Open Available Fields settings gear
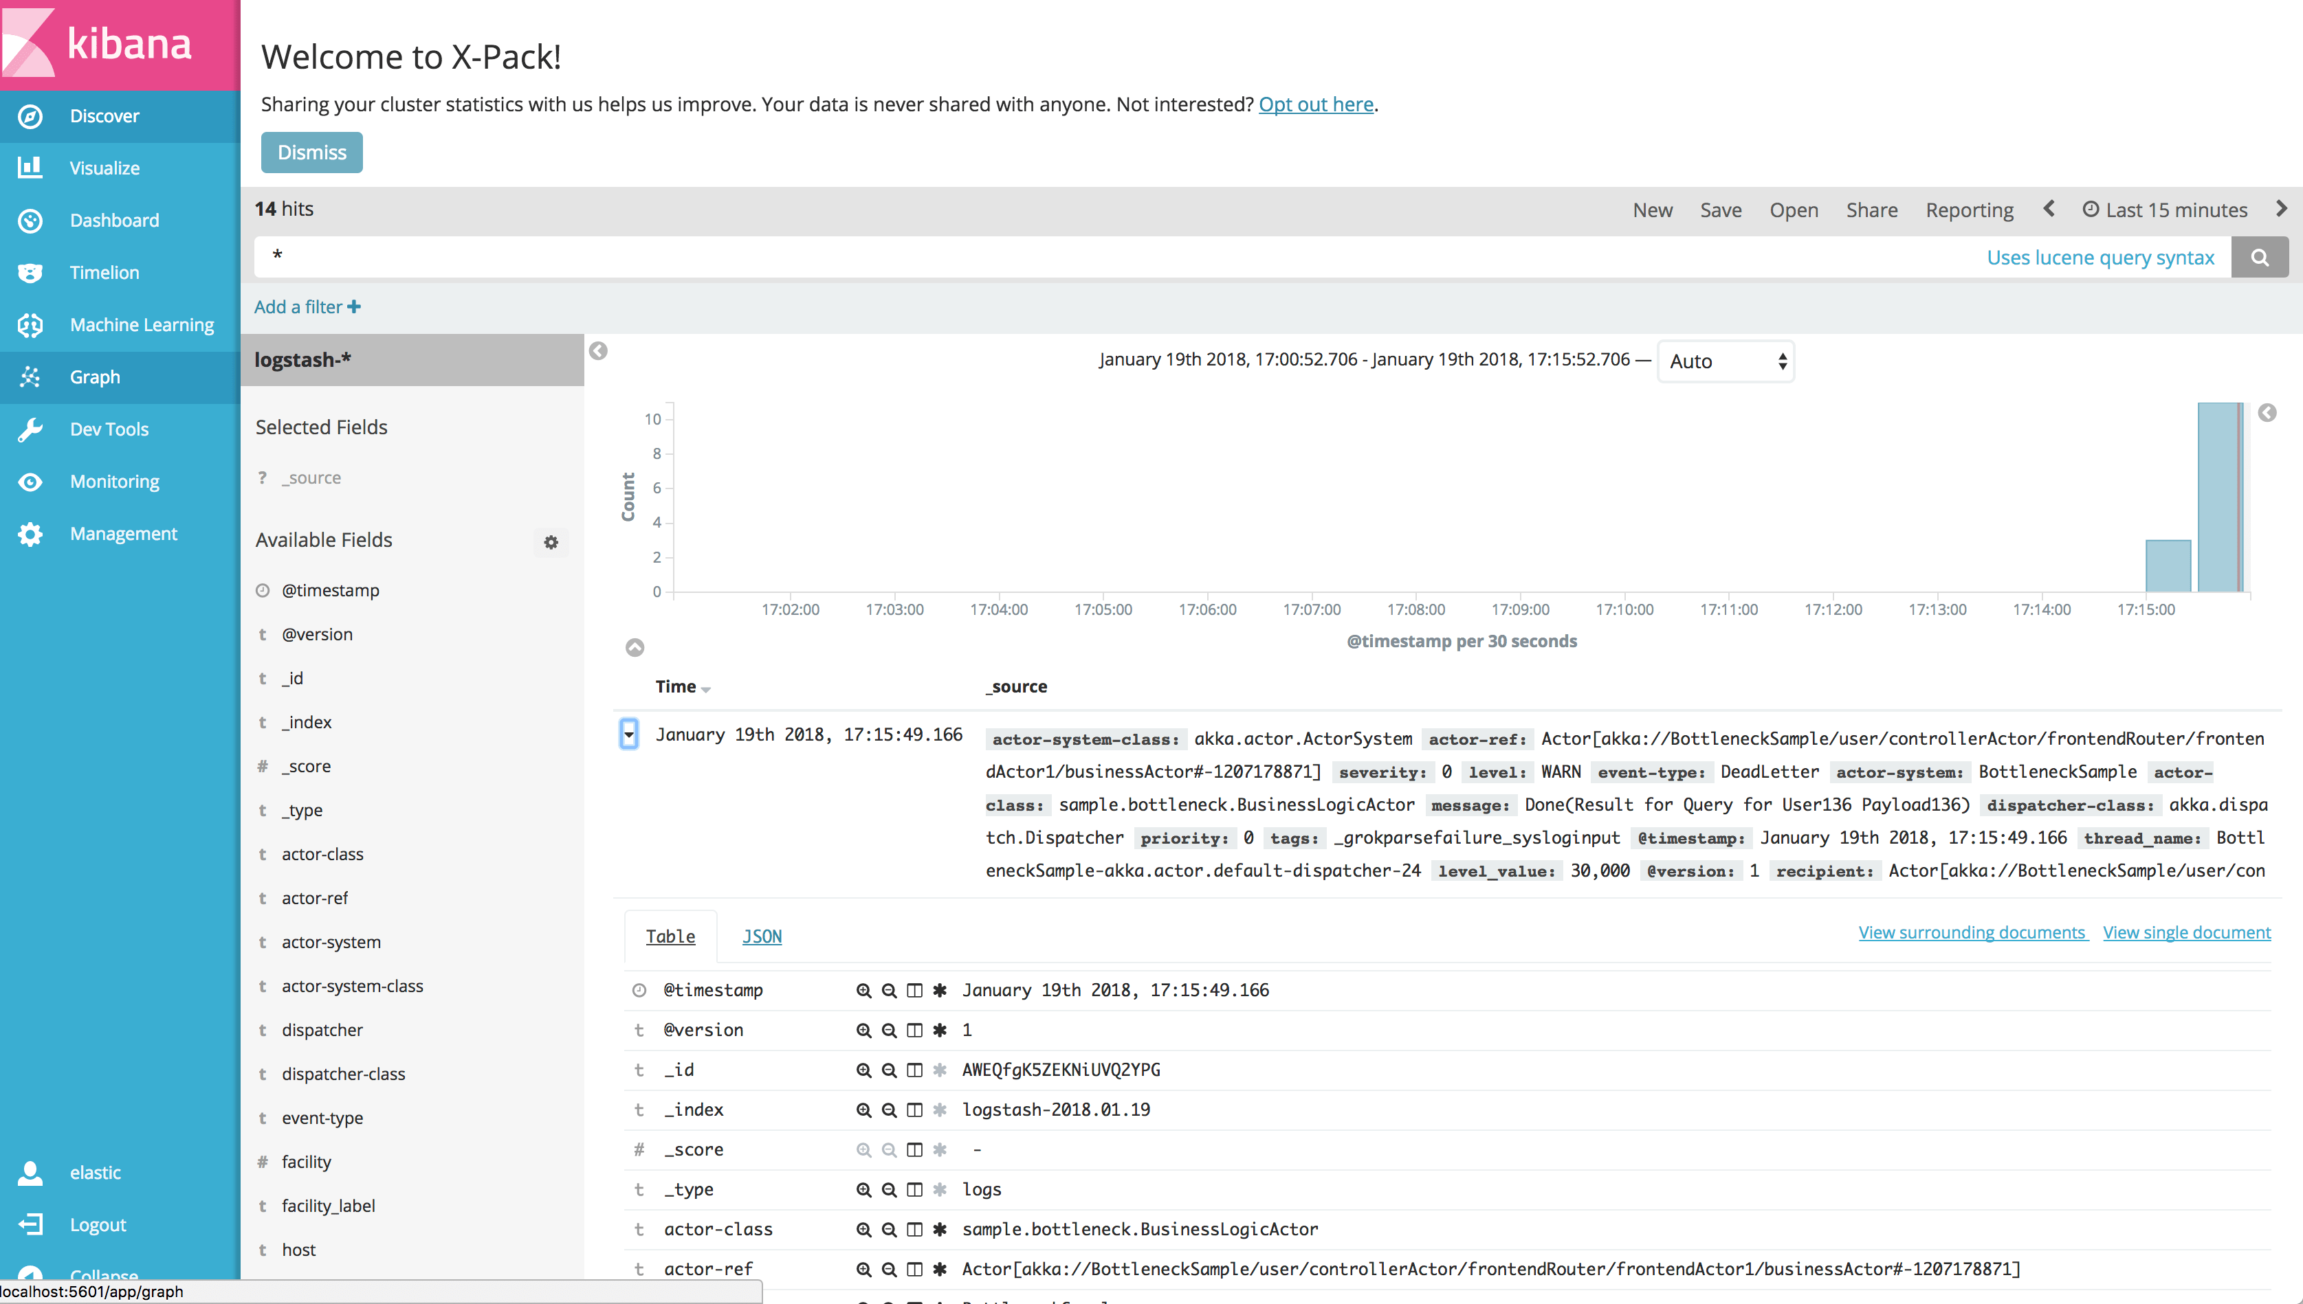2303x1304 pixels. pyautogui.click(x=551, y=542)
